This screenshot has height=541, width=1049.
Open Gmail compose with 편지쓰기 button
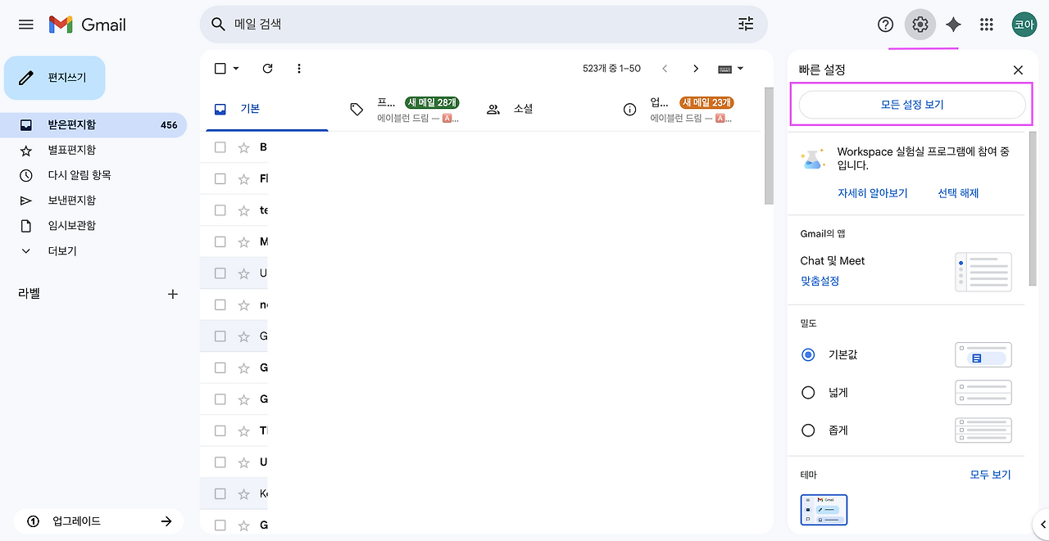click(x=54, y=77)
